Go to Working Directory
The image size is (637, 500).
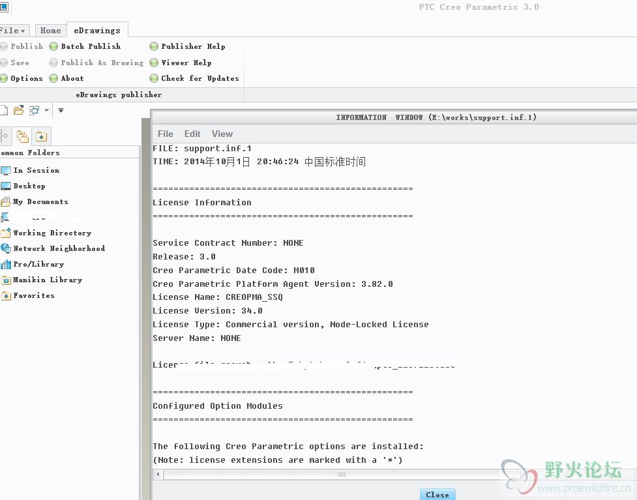pyautogui.click(x=46, y=233)
